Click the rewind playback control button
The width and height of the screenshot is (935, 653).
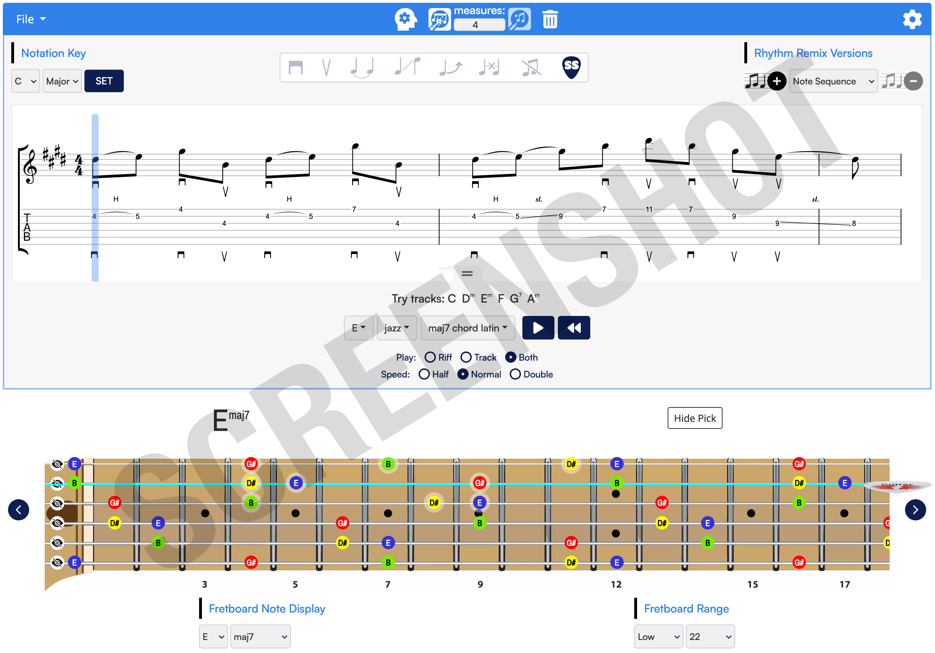[x=573, y=328]
